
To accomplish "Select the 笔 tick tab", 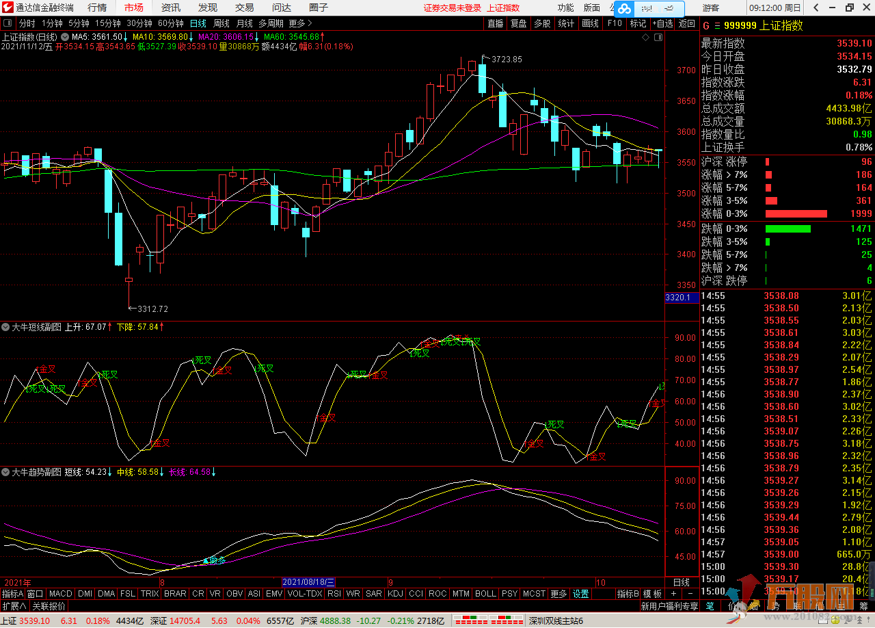I will 710,606.
